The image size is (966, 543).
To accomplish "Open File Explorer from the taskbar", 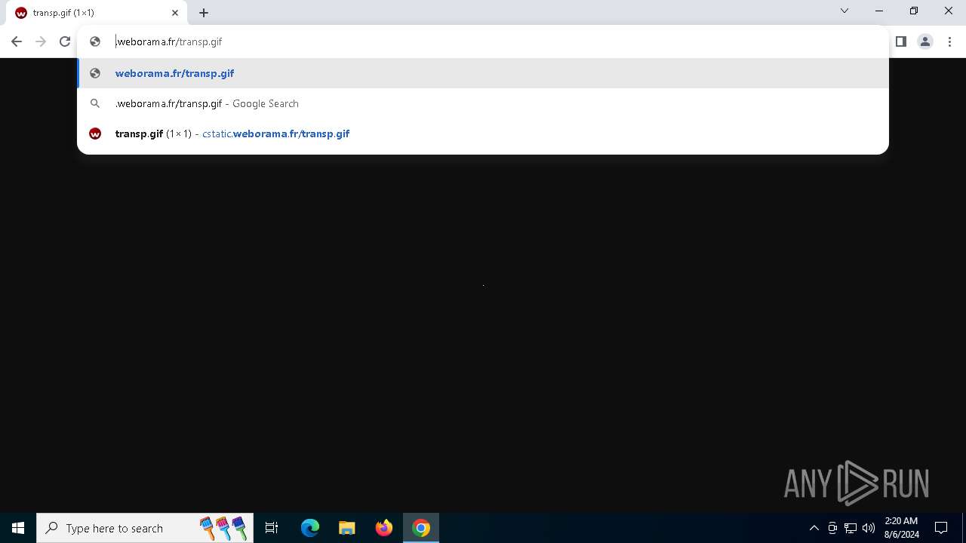I will [x=347, y=528].
